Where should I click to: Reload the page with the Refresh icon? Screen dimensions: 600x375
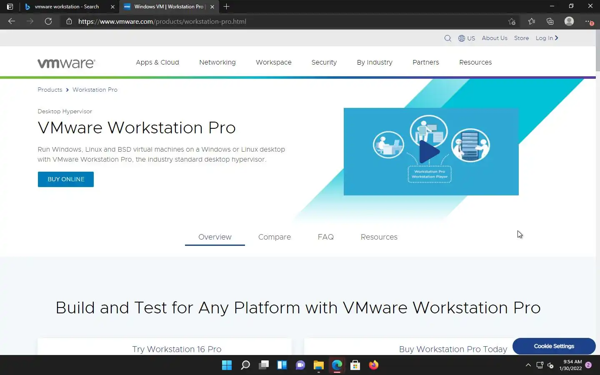(48, 21)
